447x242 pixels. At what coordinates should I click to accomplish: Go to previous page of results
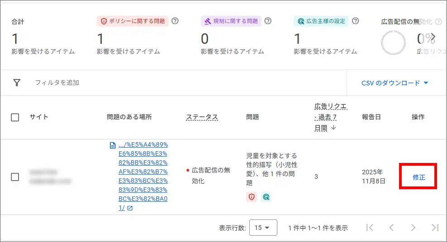pos(391,228)
